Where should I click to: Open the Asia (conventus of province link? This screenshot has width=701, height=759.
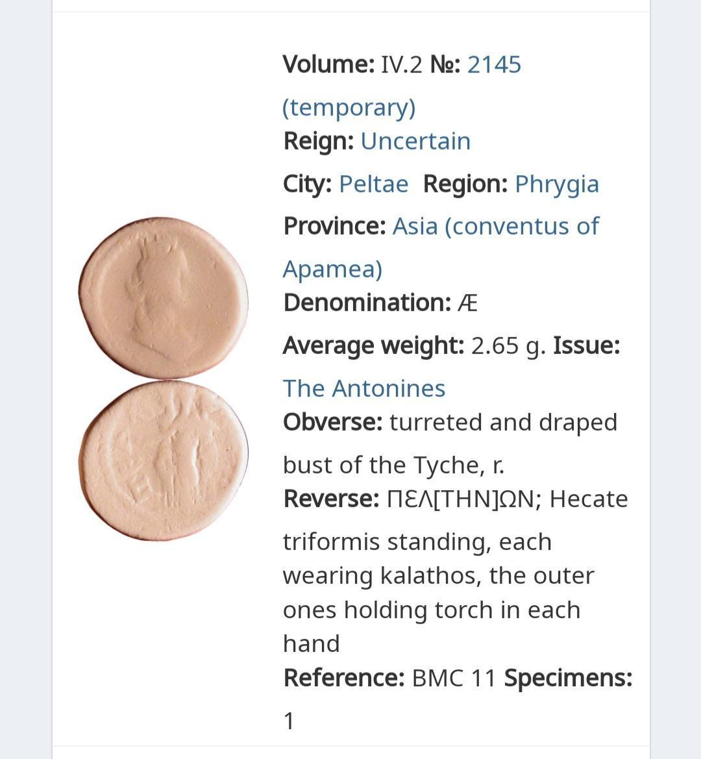496,227
